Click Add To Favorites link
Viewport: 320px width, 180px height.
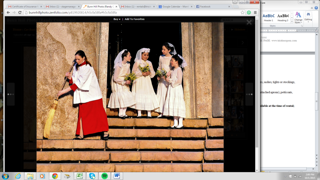(x=134, y=19)
